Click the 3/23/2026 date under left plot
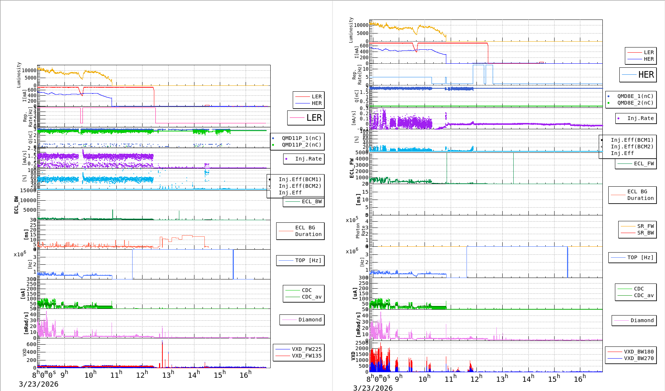665x391 pixels. coord(39,384)
